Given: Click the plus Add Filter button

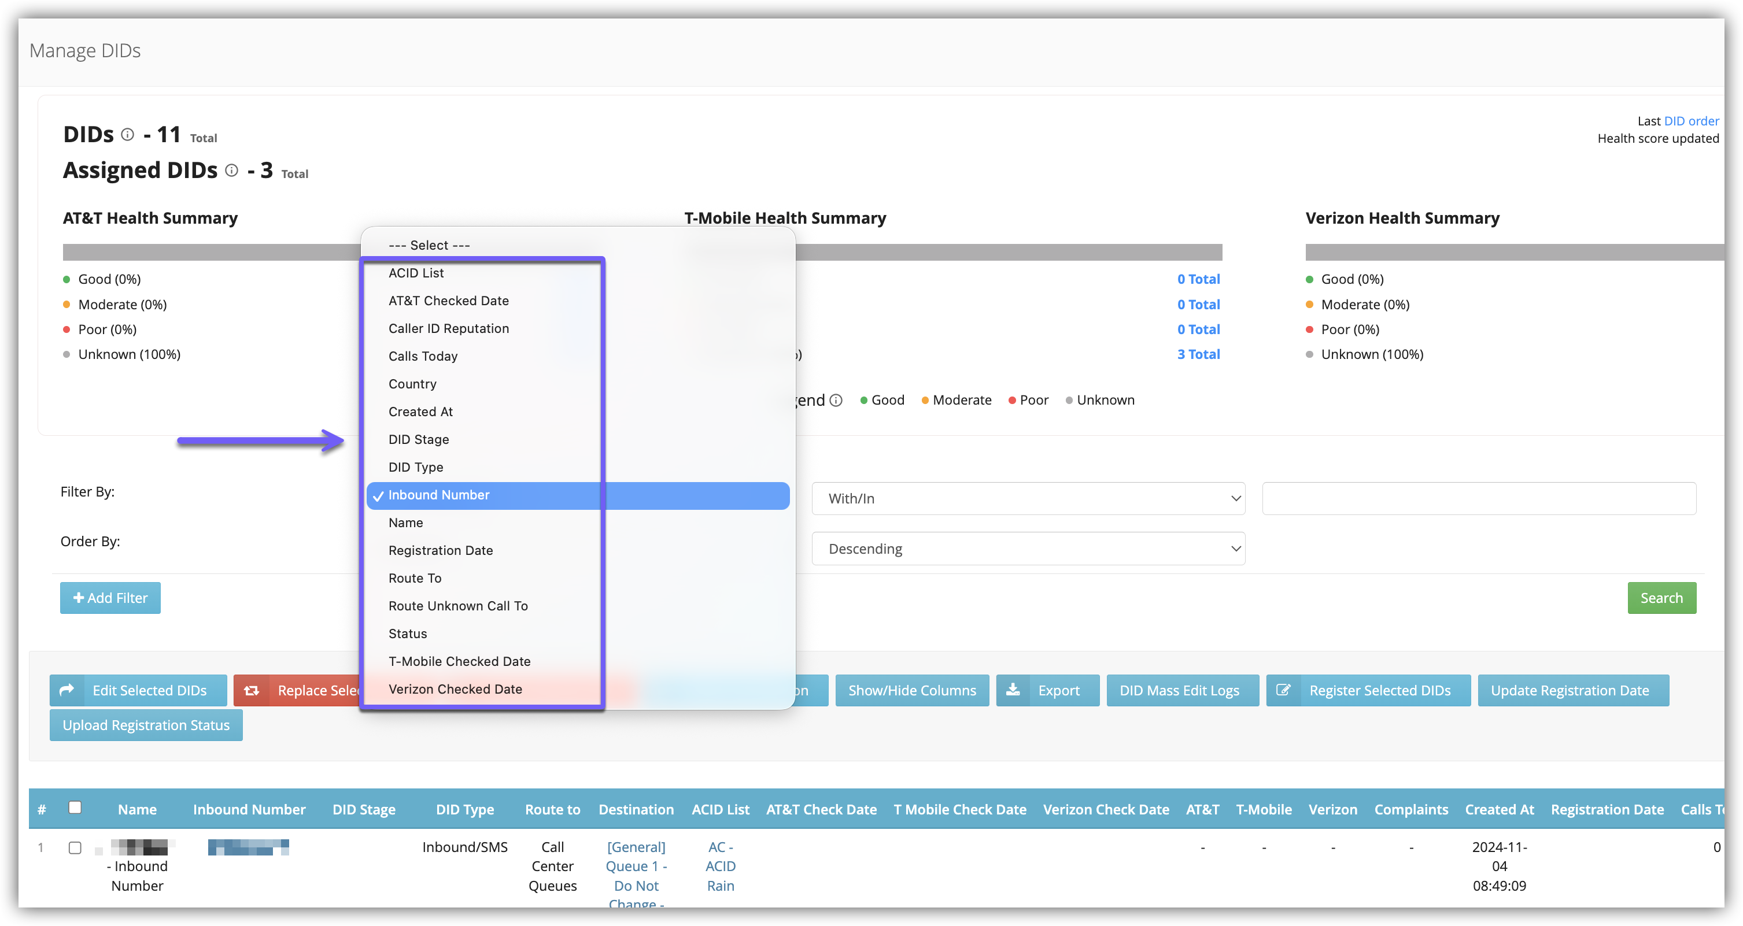Looking at the screenshot, I should tap(110, 598).
